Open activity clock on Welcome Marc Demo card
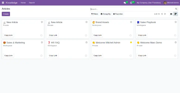The image size is (180, 93). (x=175, y=56)
